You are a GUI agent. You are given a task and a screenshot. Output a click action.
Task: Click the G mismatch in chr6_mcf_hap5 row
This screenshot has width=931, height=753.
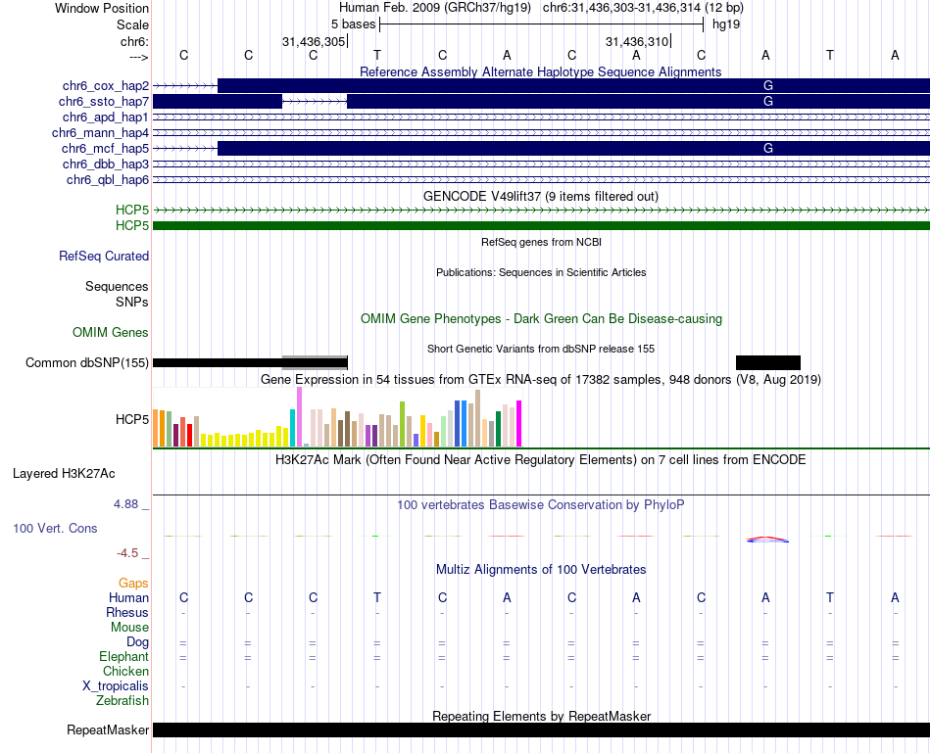tap(767, 148)
